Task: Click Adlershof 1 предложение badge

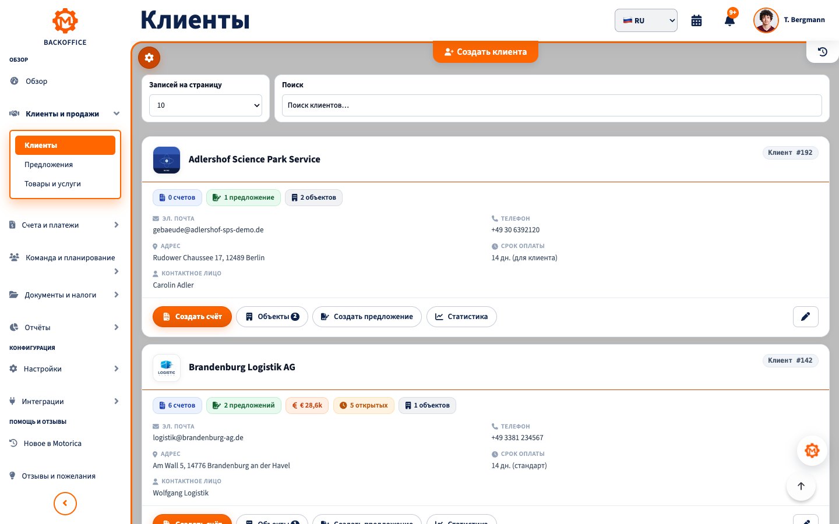Action: click(x=243, y=197)
